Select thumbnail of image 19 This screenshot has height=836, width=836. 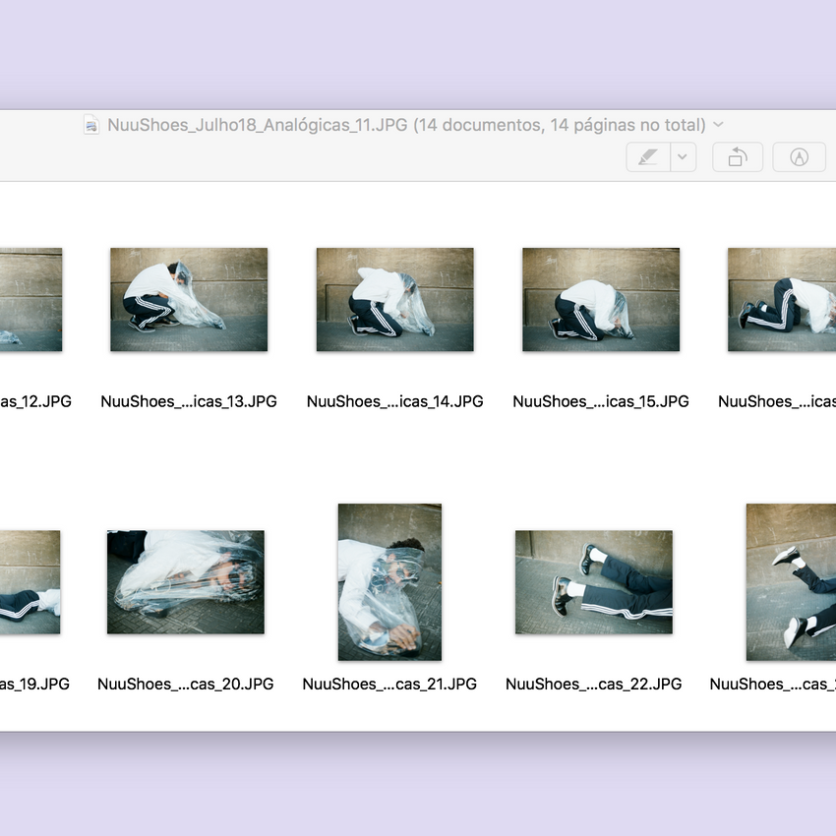30,582
